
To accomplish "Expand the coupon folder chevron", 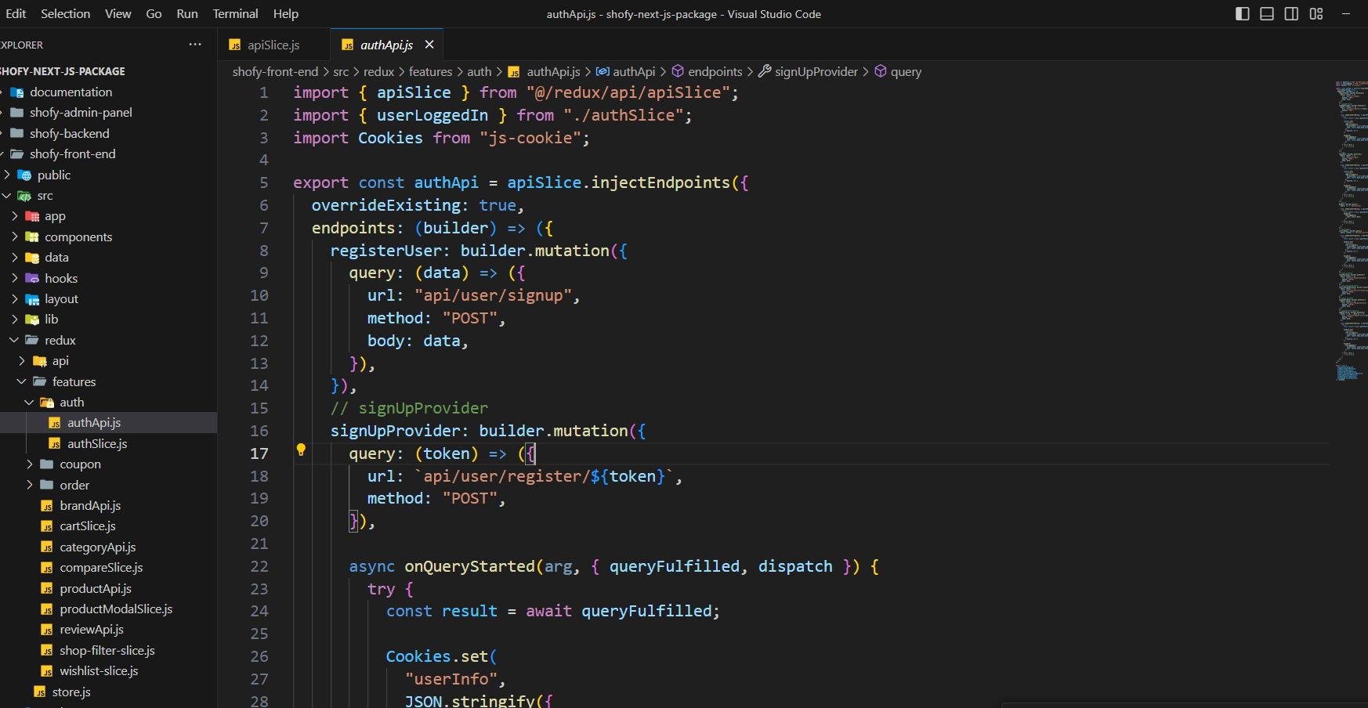I will [x=30, y=464].
